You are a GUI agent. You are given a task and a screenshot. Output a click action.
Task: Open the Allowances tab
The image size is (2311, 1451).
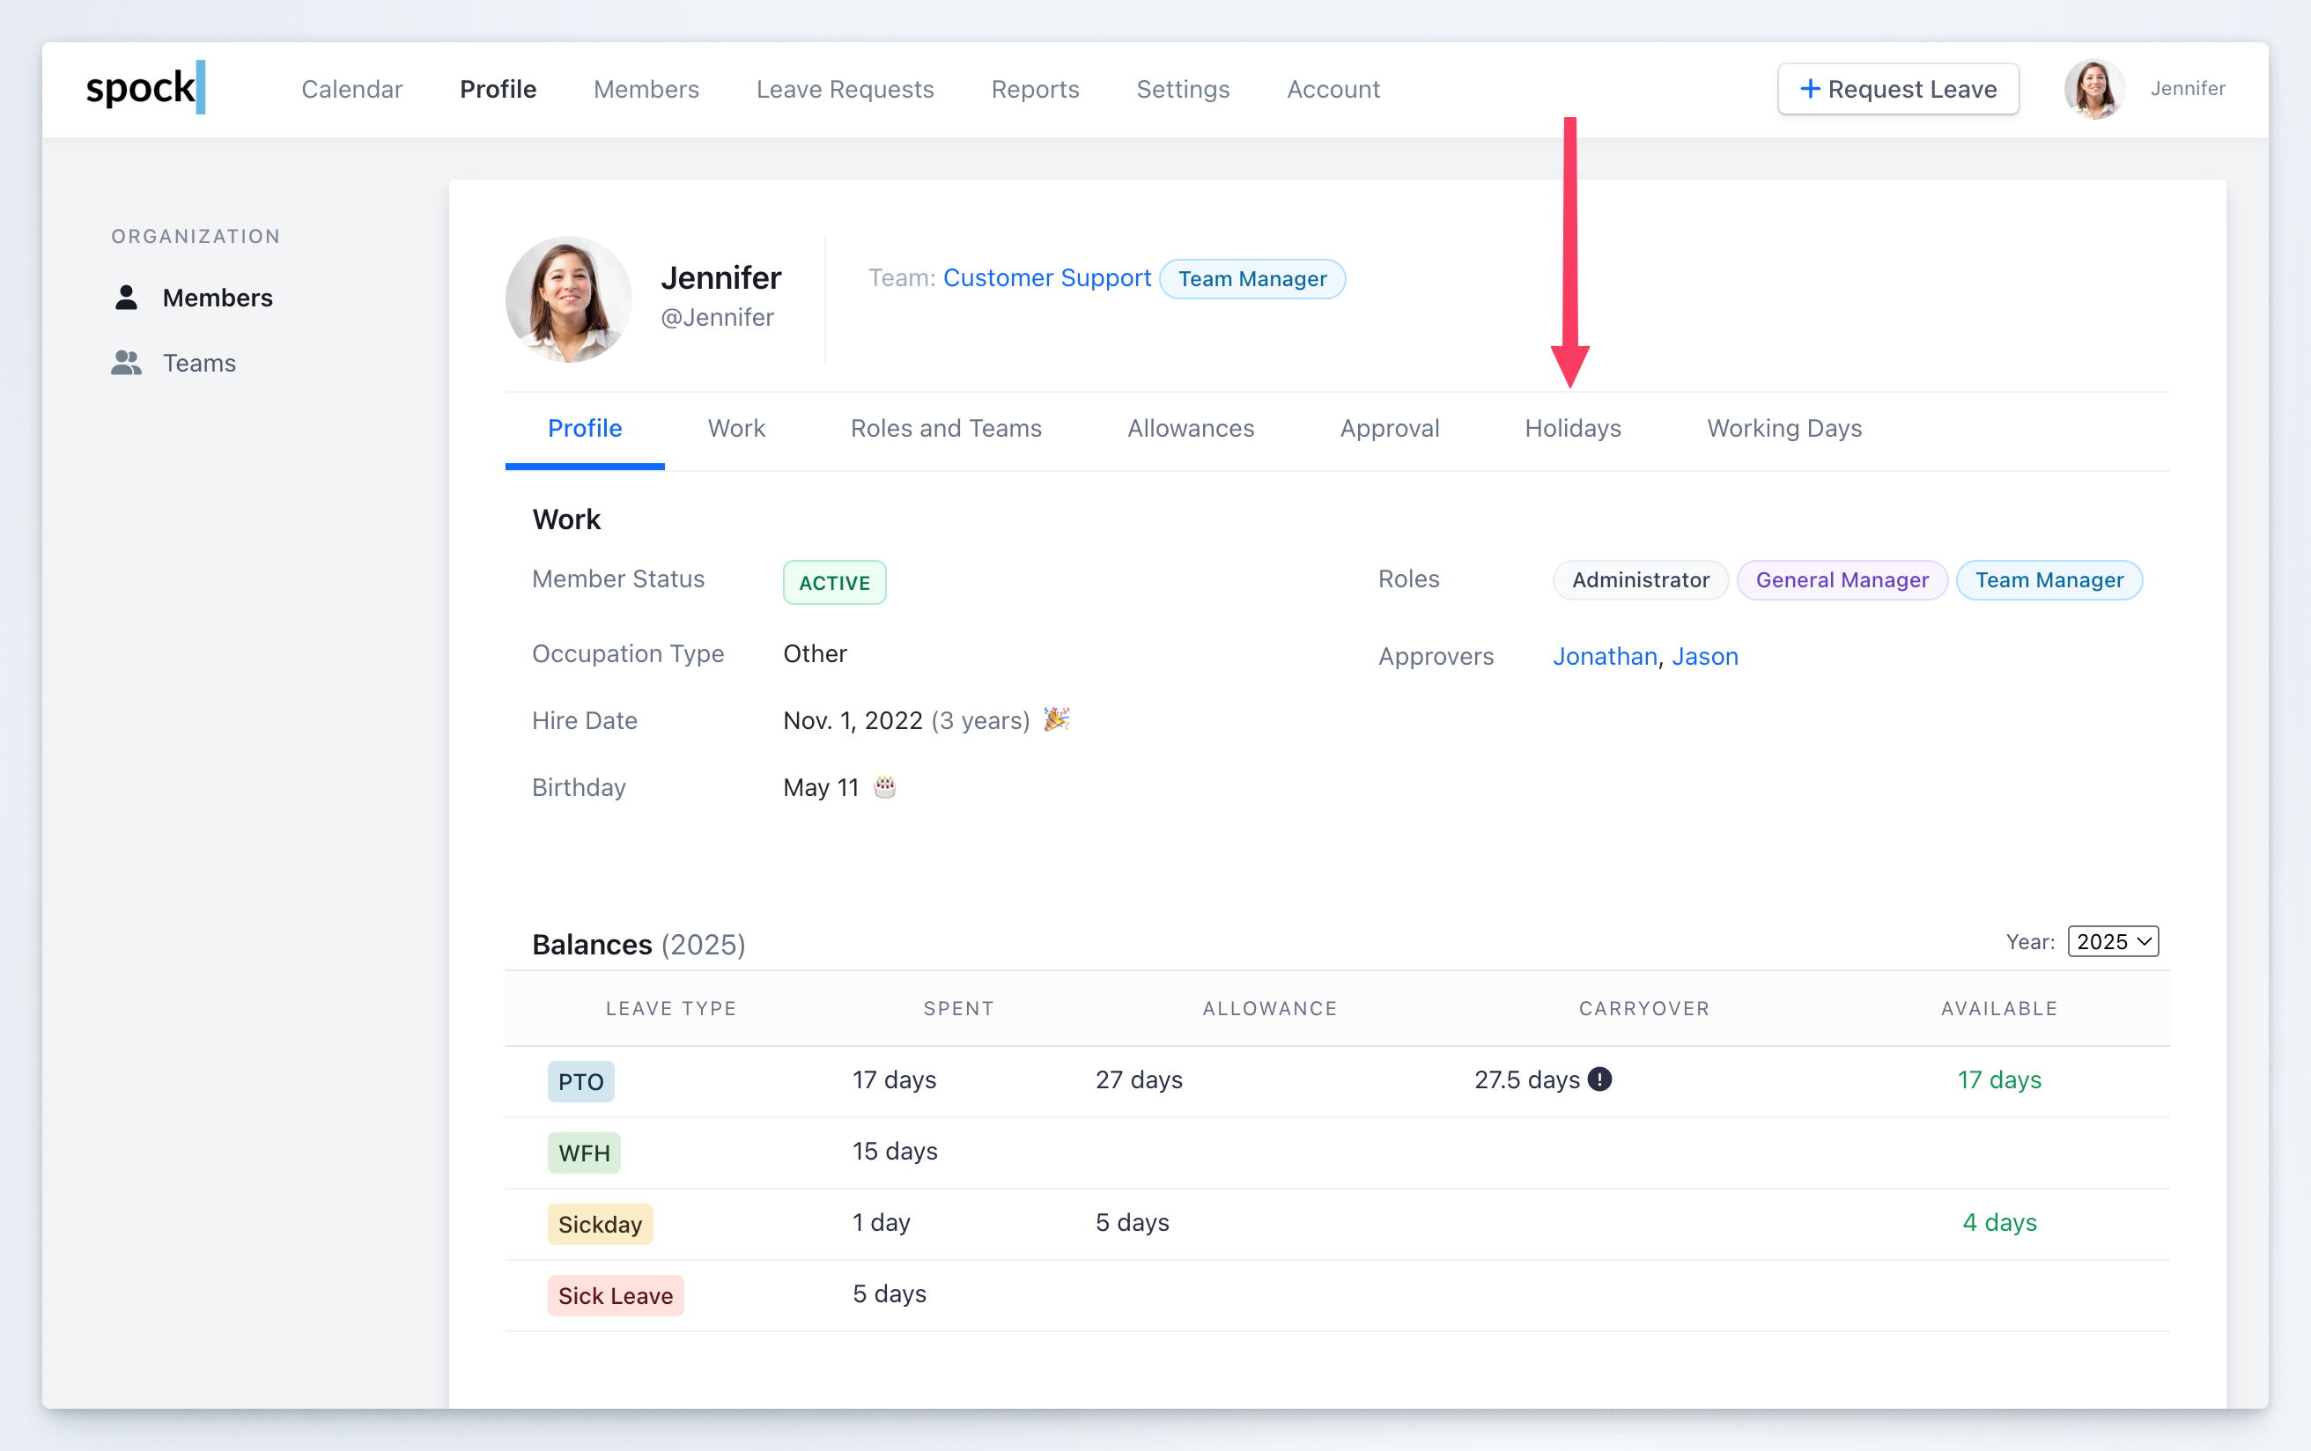pyautogui.click(x=1190, y=428)
